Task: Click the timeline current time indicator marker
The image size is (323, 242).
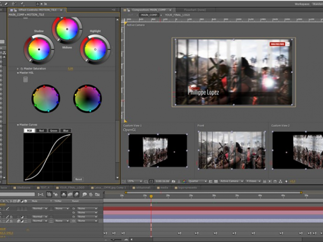Action: 151,196
